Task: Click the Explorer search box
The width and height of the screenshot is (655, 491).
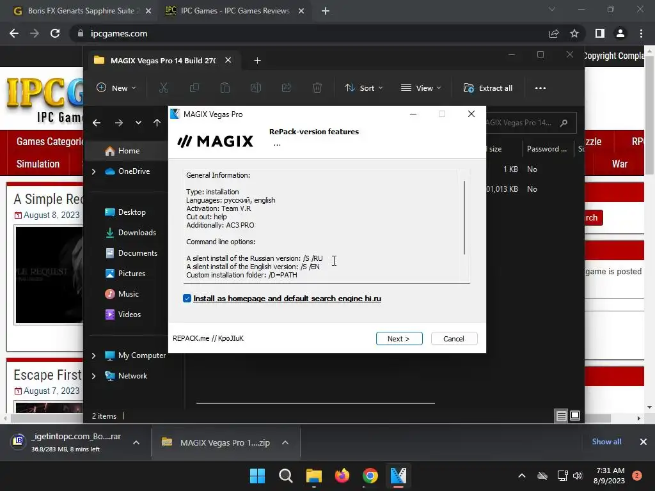Action: click(530, 123)
